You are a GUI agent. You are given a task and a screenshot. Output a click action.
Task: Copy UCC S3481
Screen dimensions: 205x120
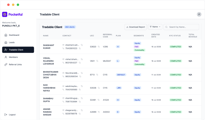coord(99,100)
